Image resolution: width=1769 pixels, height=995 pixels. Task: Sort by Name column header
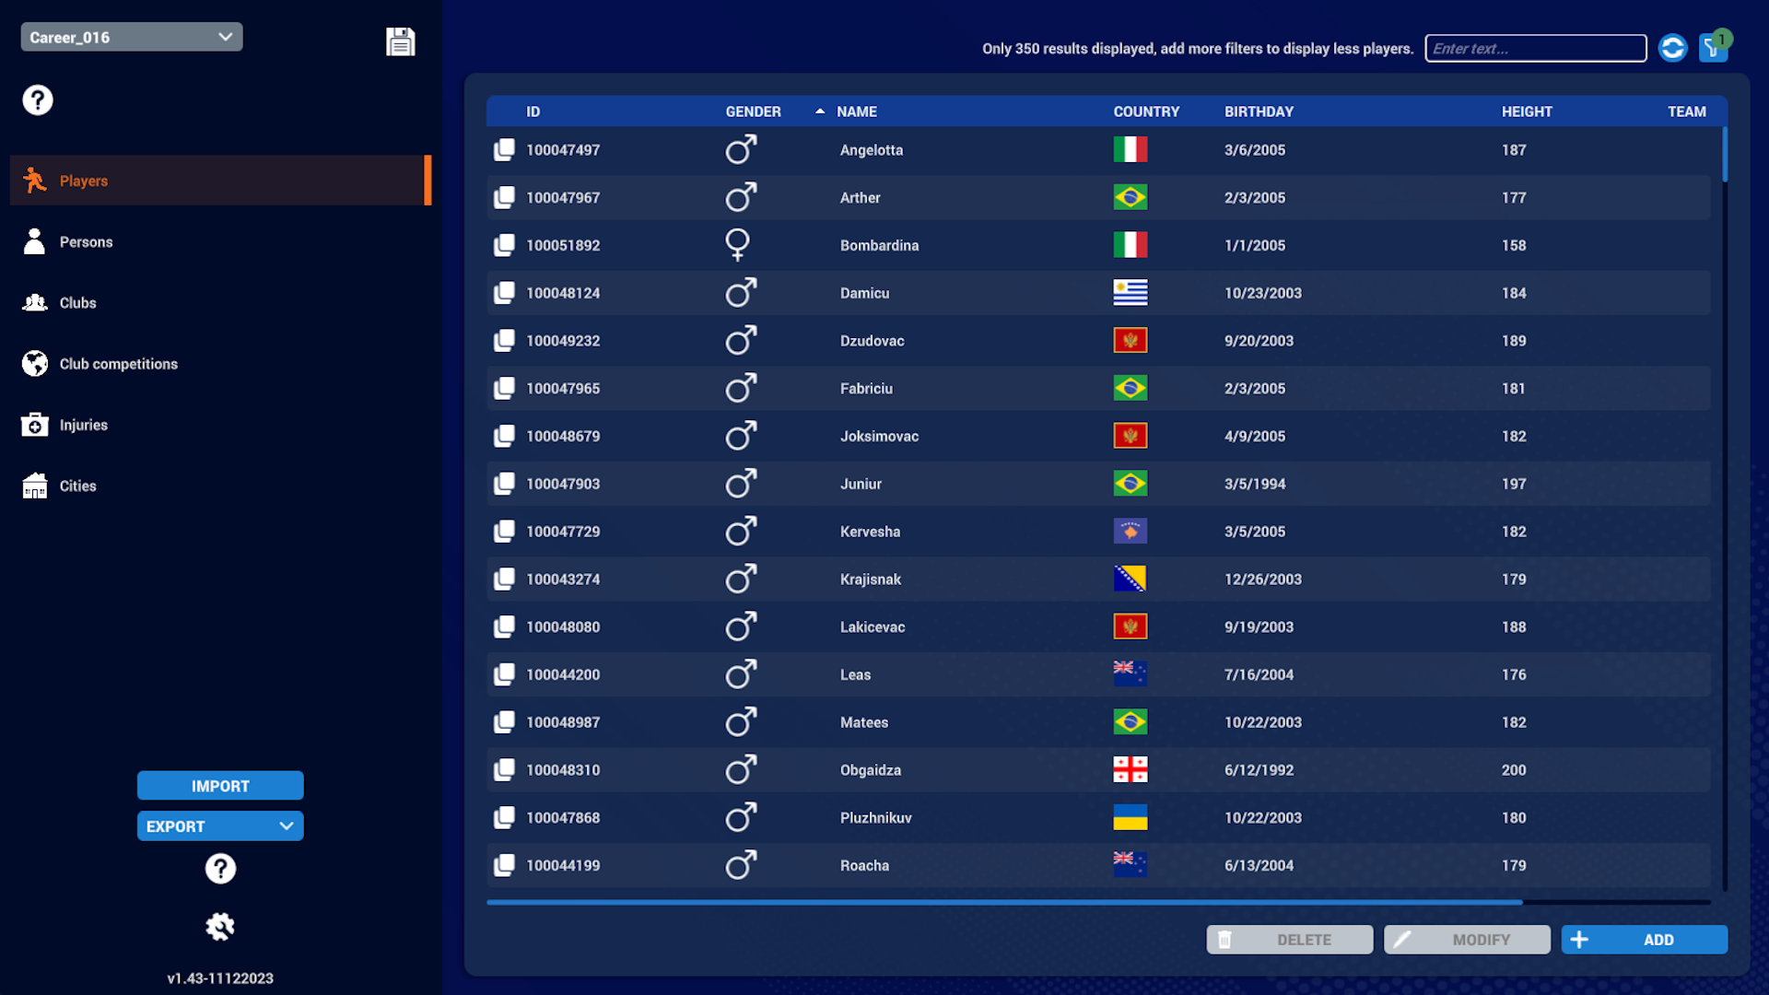[x=856, y=111]
